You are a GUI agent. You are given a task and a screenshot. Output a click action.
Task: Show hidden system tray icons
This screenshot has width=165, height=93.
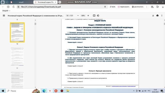(x=134, y=91)
